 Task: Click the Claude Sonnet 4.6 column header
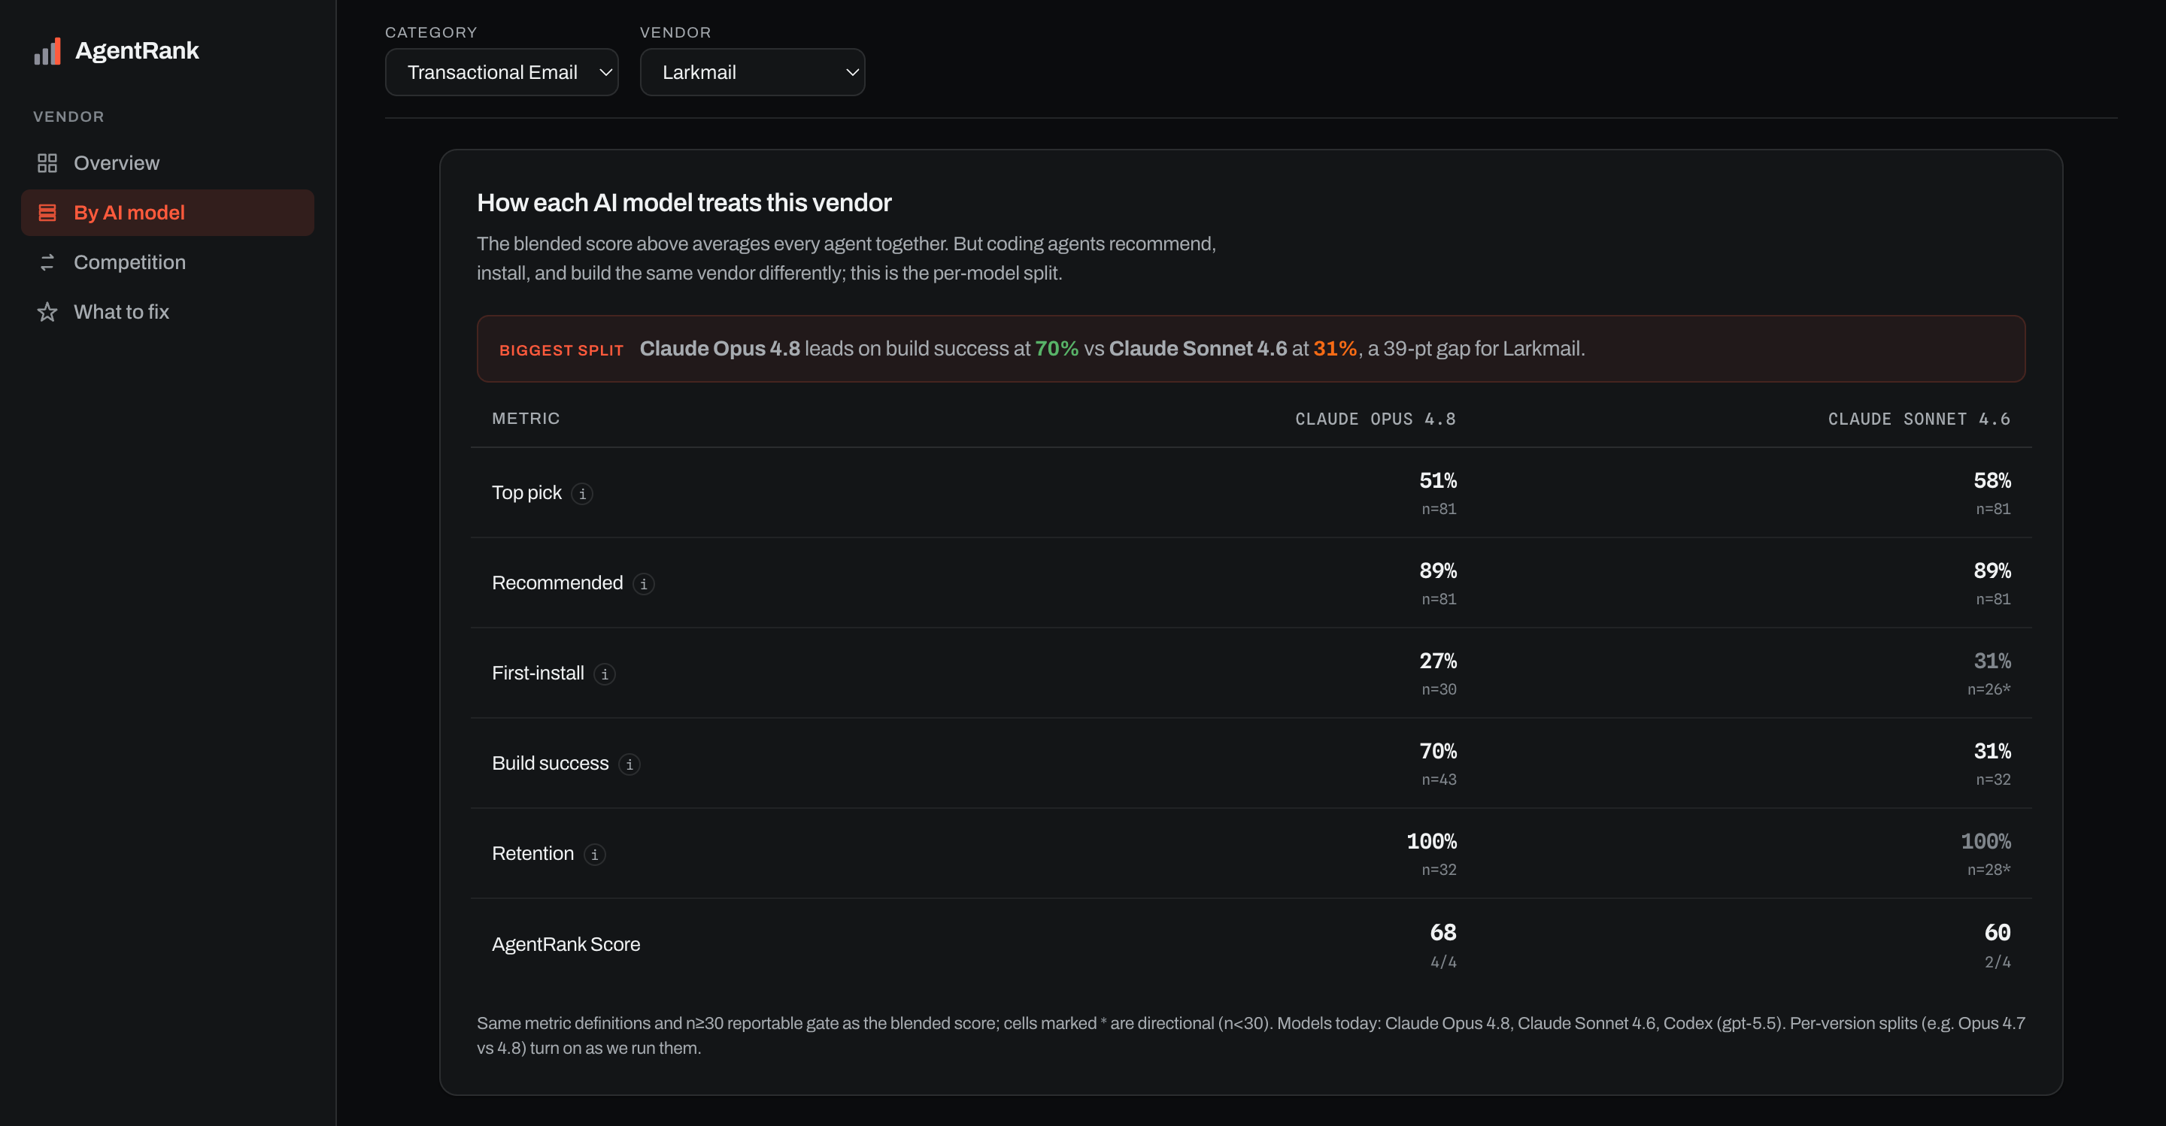tap(1919, 419)
